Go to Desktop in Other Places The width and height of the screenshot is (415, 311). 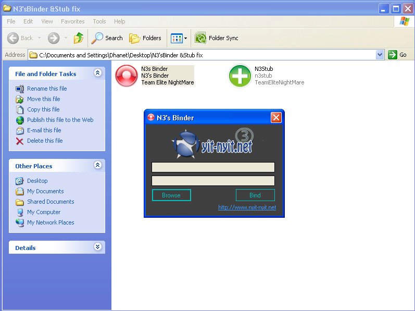(37, 181)
